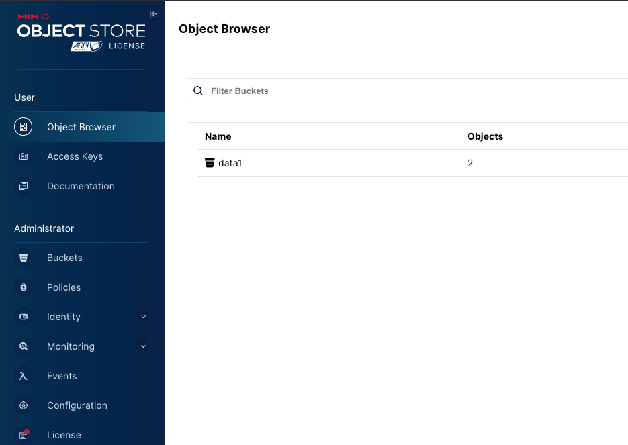Click the Policies shield icon

pos(23,287)
